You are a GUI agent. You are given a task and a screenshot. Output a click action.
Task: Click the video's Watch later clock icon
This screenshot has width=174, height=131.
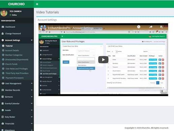[x=139, y=27]
